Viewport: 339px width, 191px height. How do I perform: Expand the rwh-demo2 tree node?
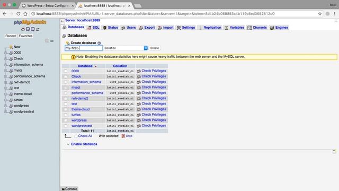point(6,82)
